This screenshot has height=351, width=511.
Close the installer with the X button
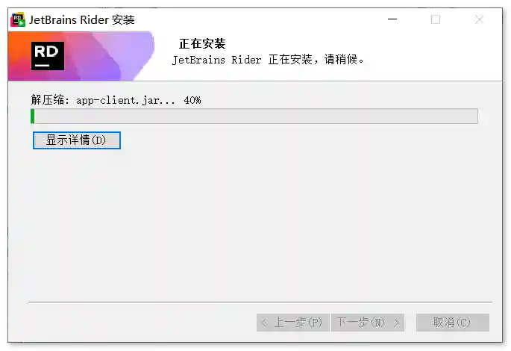pyautogui.click(x=478, y=19)
